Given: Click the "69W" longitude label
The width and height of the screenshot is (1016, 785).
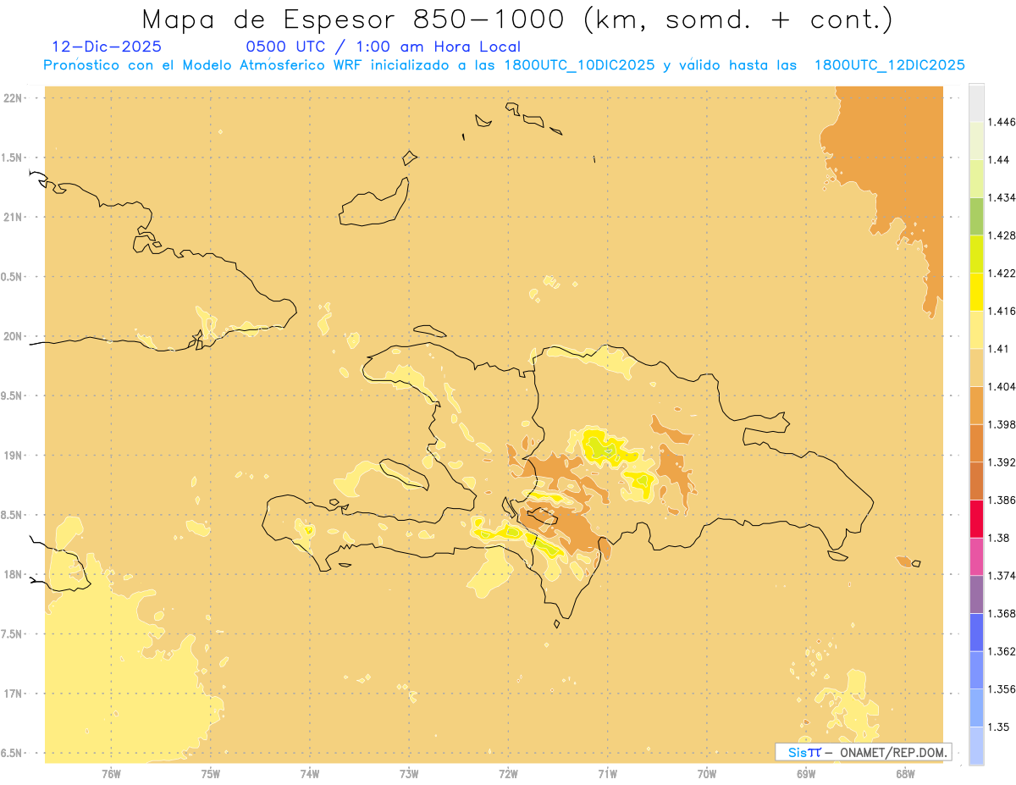Looking at the screenshot, I should tap(806, 773).
